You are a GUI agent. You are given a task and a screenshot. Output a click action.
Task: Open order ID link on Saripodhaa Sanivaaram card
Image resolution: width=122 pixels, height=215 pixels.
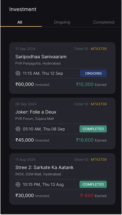[x=99, y=49]
